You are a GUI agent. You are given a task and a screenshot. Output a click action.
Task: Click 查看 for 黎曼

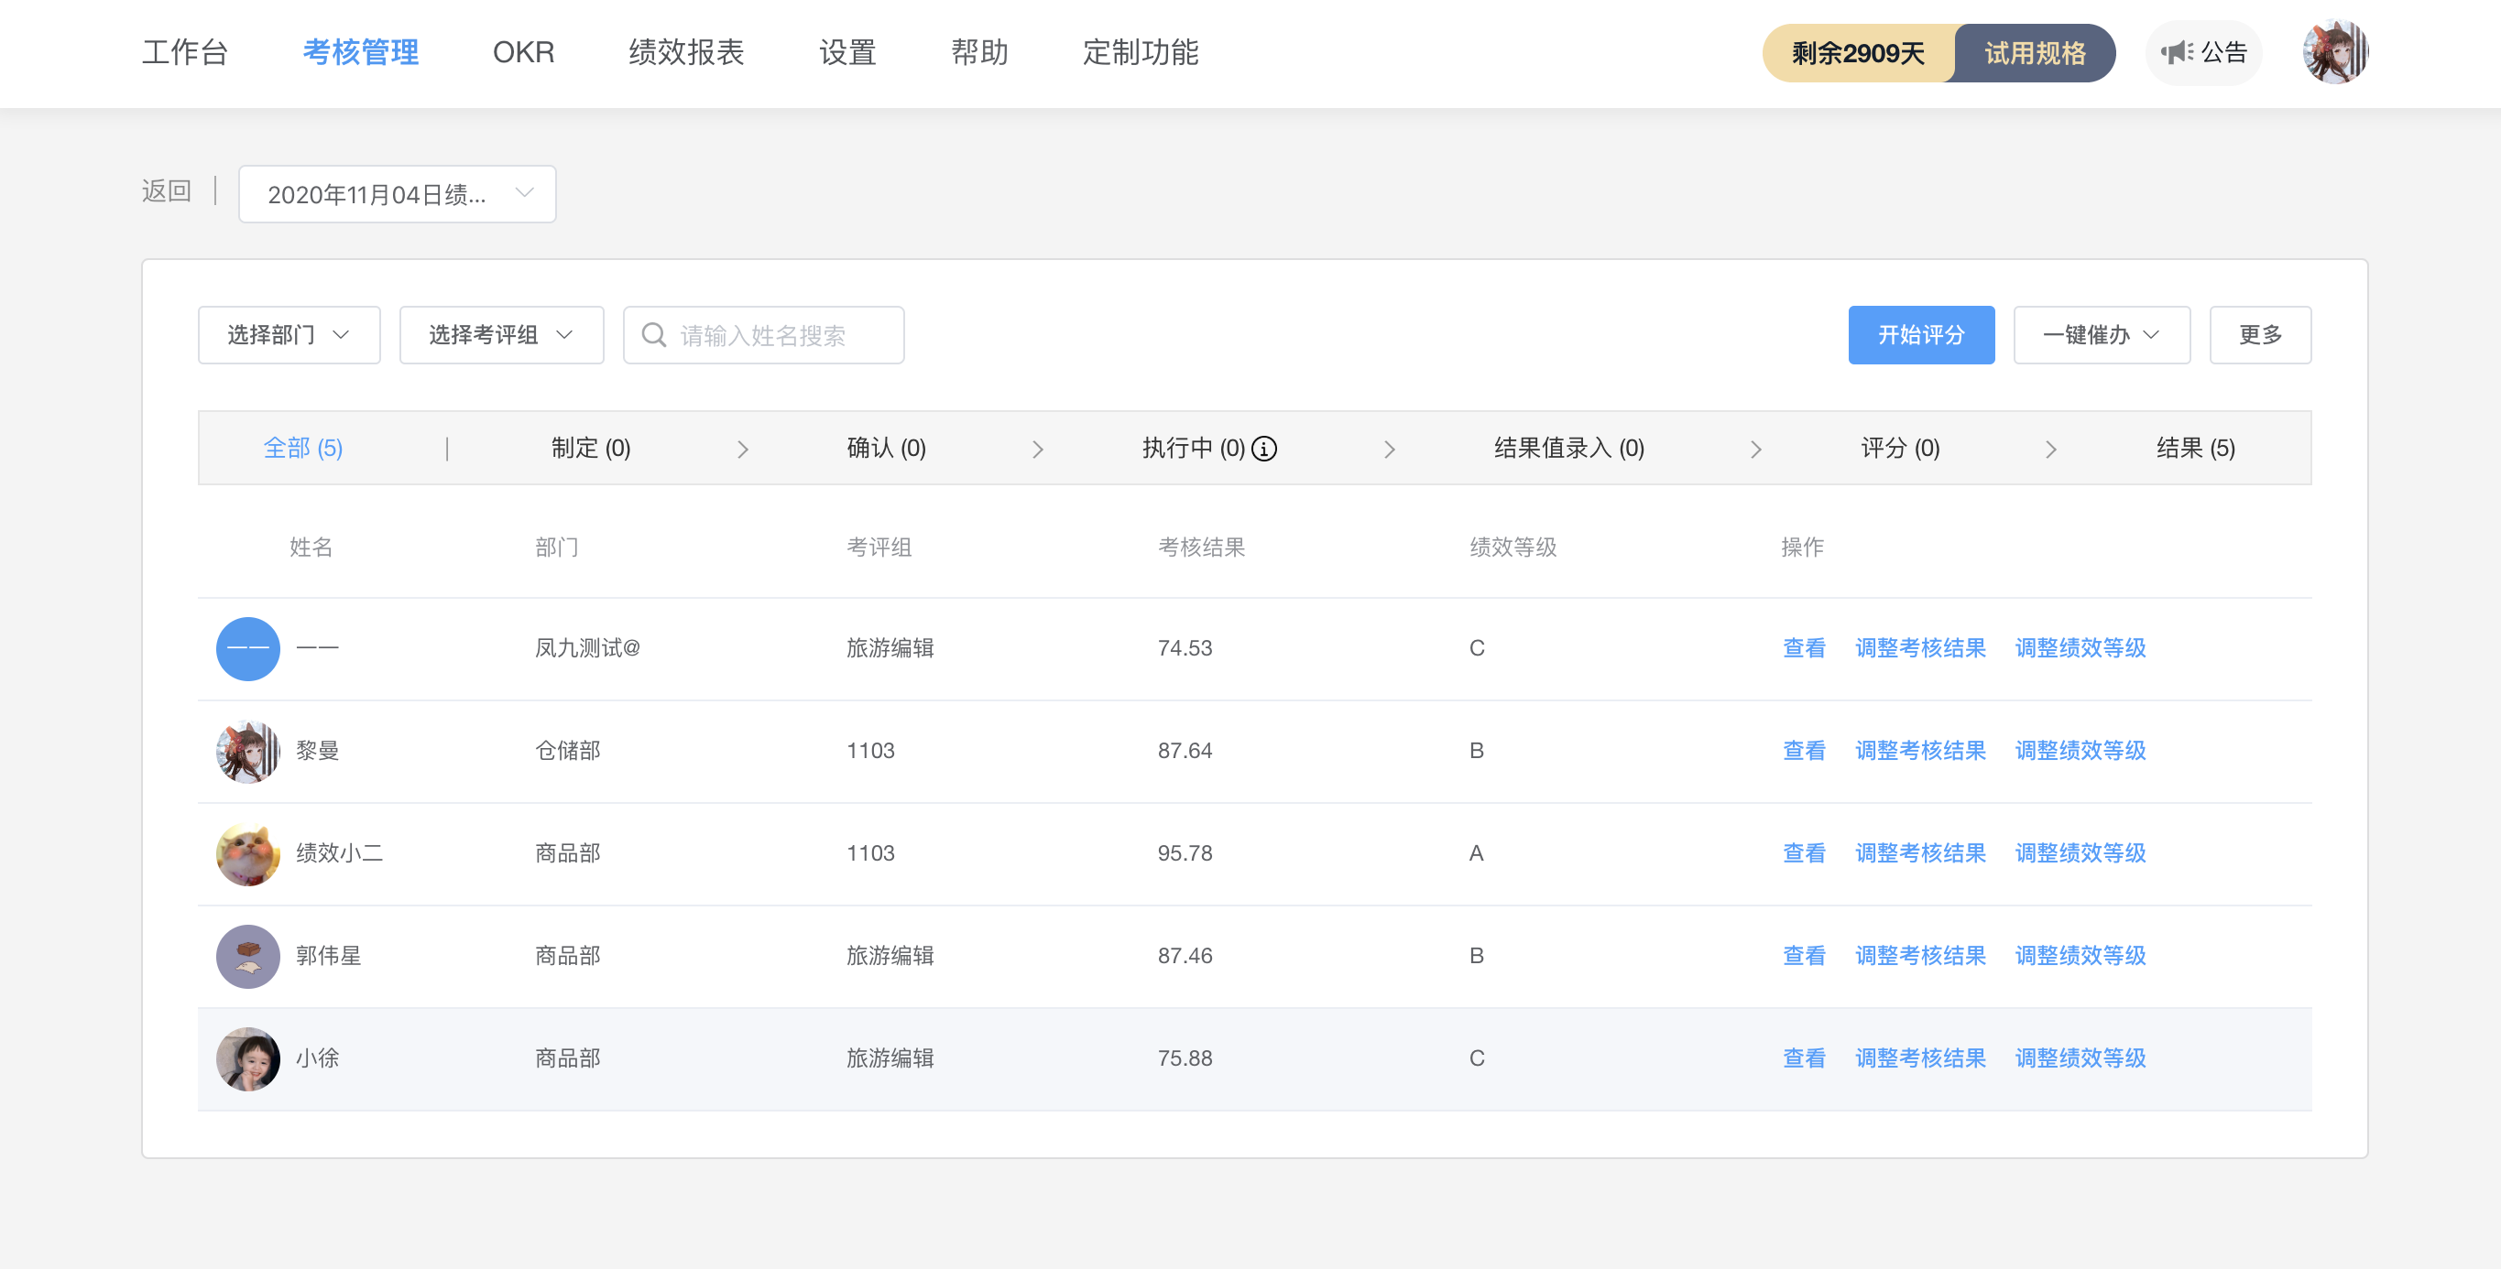point(1804,751)
